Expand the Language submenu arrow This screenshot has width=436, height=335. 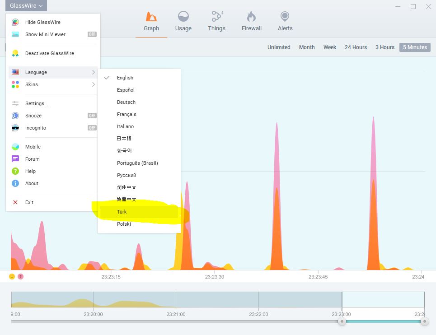[x=94, y=72]
